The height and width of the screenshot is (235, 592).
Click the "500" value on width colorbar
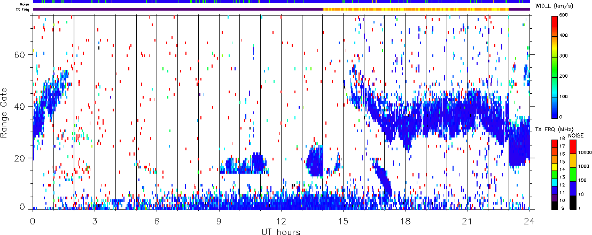(564, 16)
